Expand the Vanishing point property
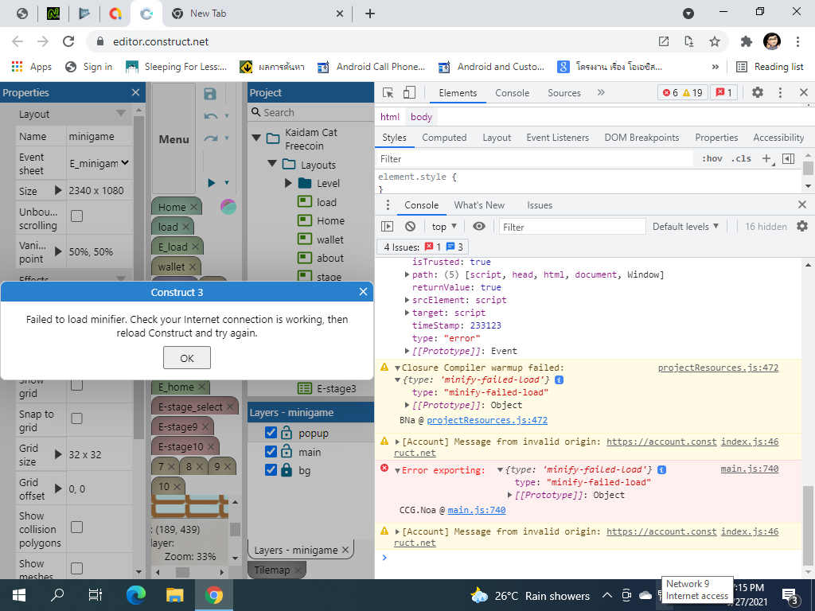The height and width of the screenshot is (611, 815). pos(58,251)
